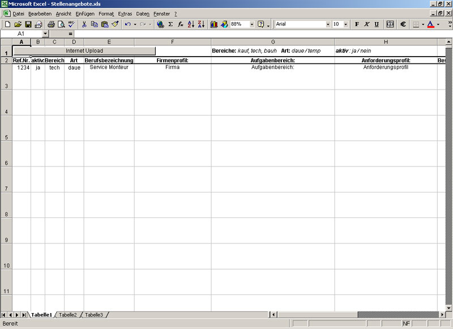
Task: Run spell check with ABC icon
Action: (x=71, y=24)
